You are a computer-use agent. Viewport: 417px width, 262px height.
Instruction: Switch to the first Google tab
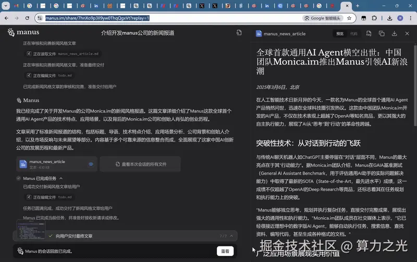[x=30, y=6]
